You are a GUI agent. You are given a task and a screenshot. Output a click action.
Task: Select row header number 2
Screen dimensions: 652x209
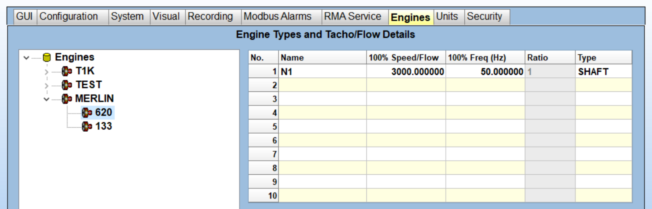pyautogui.click(x=263, y=85)
